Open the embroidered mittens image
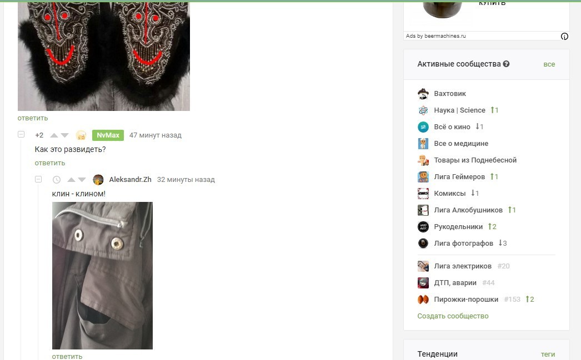This screenshot has height=360, width=581. pos(104,56)
